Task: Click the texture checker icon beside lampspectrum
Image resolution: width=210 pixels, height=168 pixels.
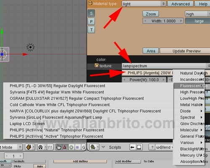Action: [97, 65]
